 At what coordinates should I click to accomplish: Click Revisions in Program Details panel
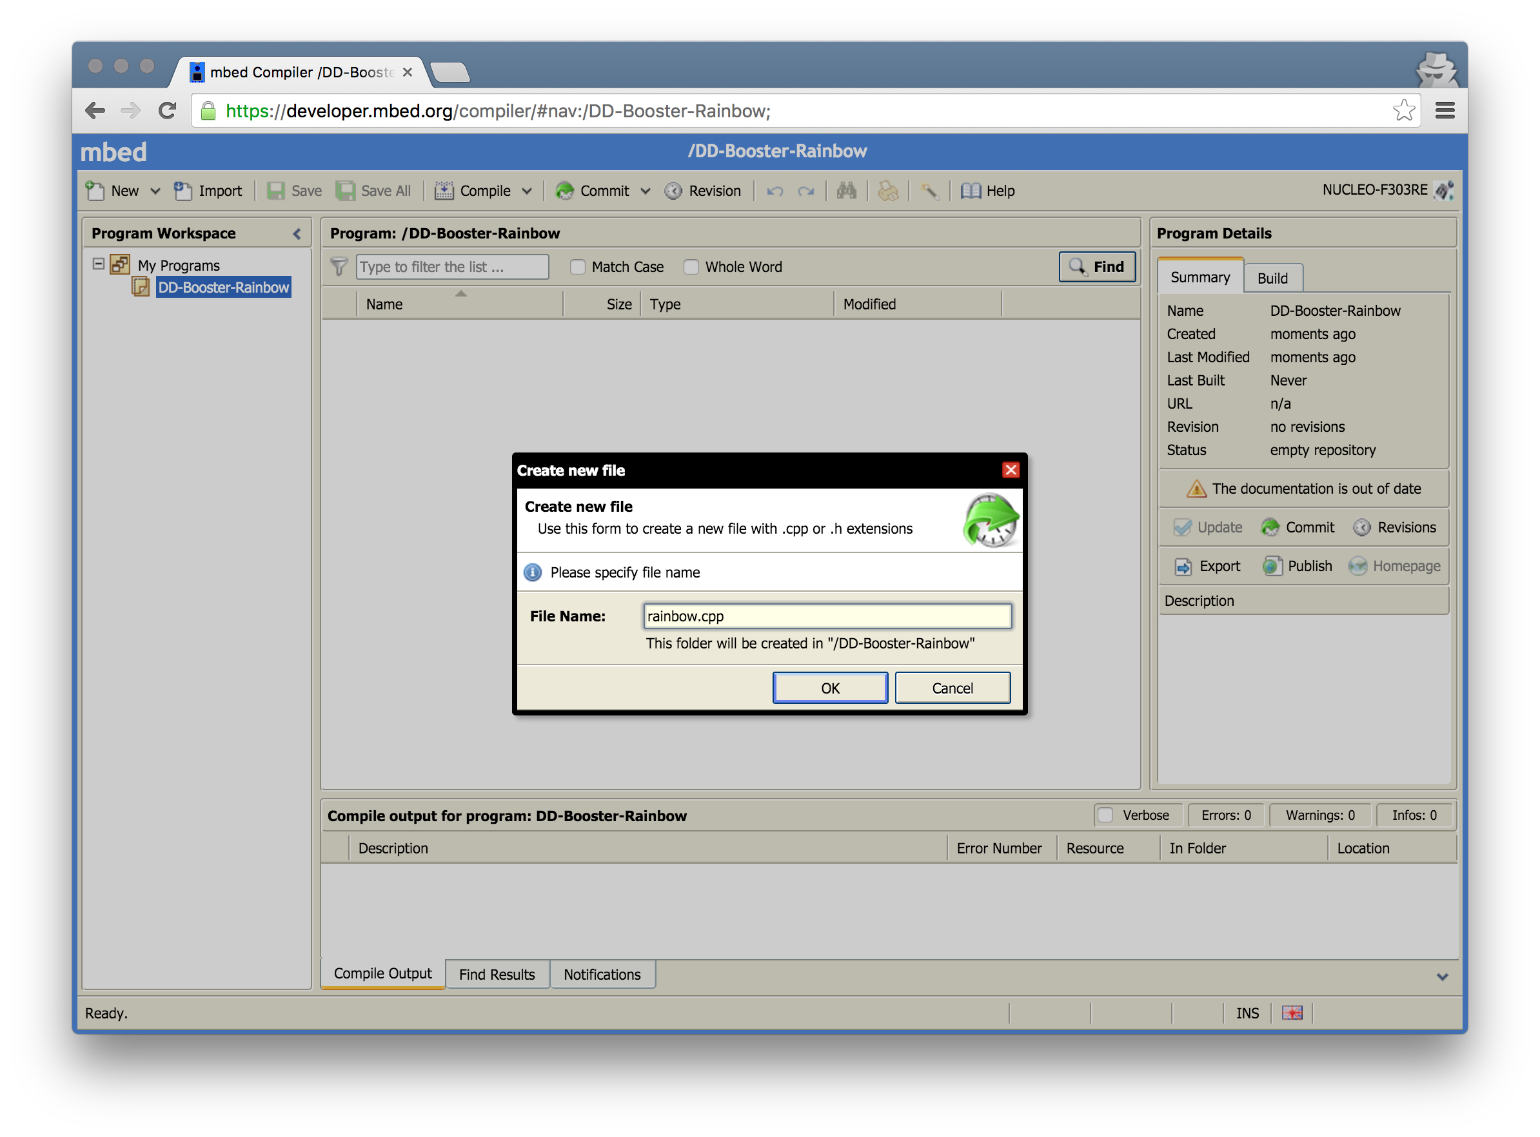[x=1394, y=527]
